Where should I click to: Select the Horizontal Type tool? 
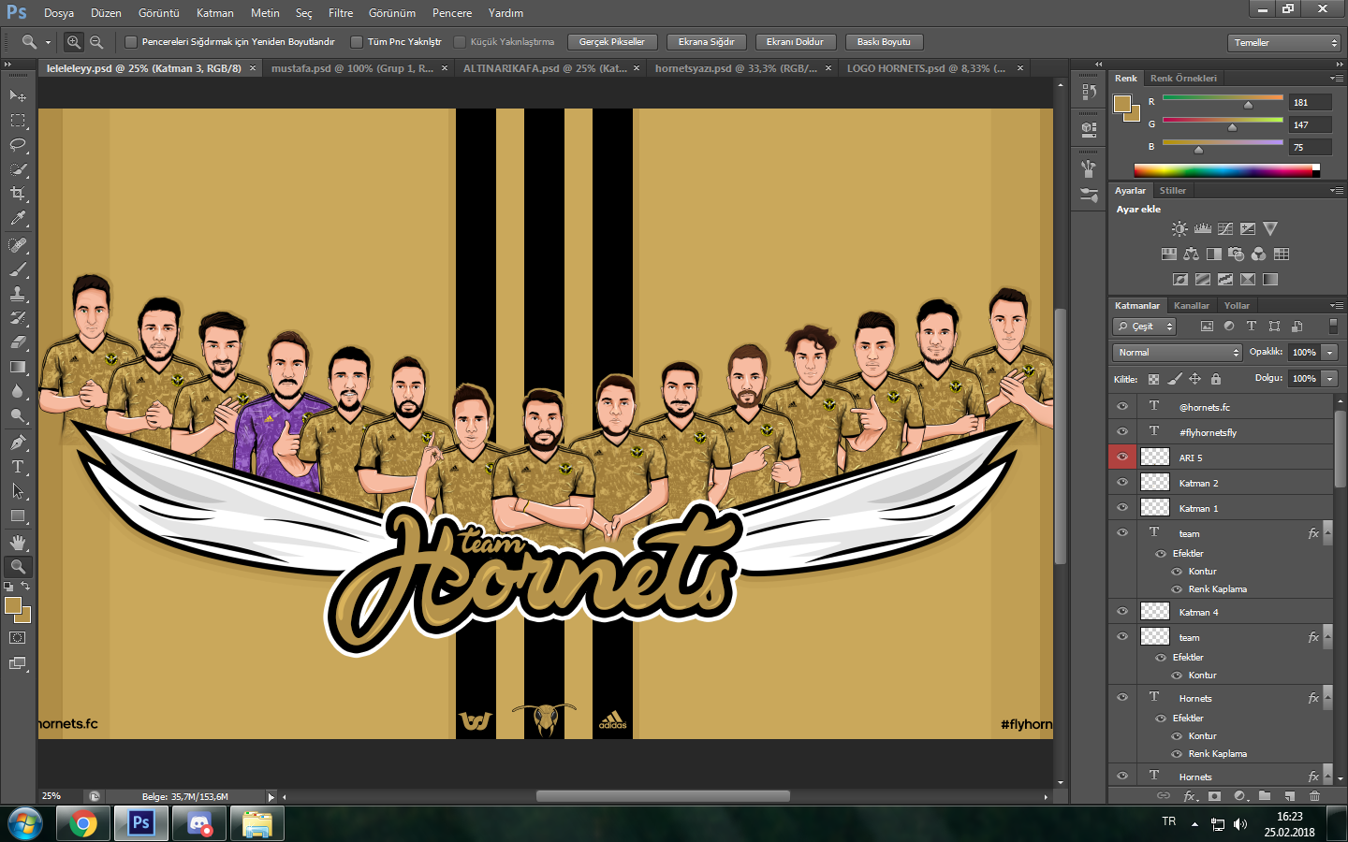(x=18, y=467)
